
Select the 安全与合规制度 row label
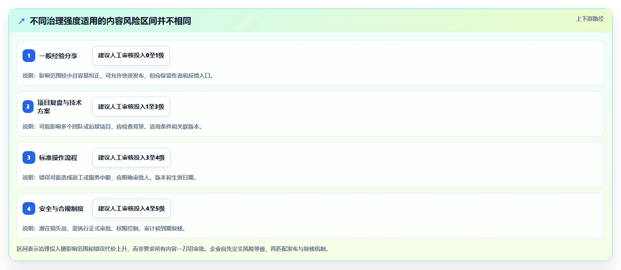(61, 208)
